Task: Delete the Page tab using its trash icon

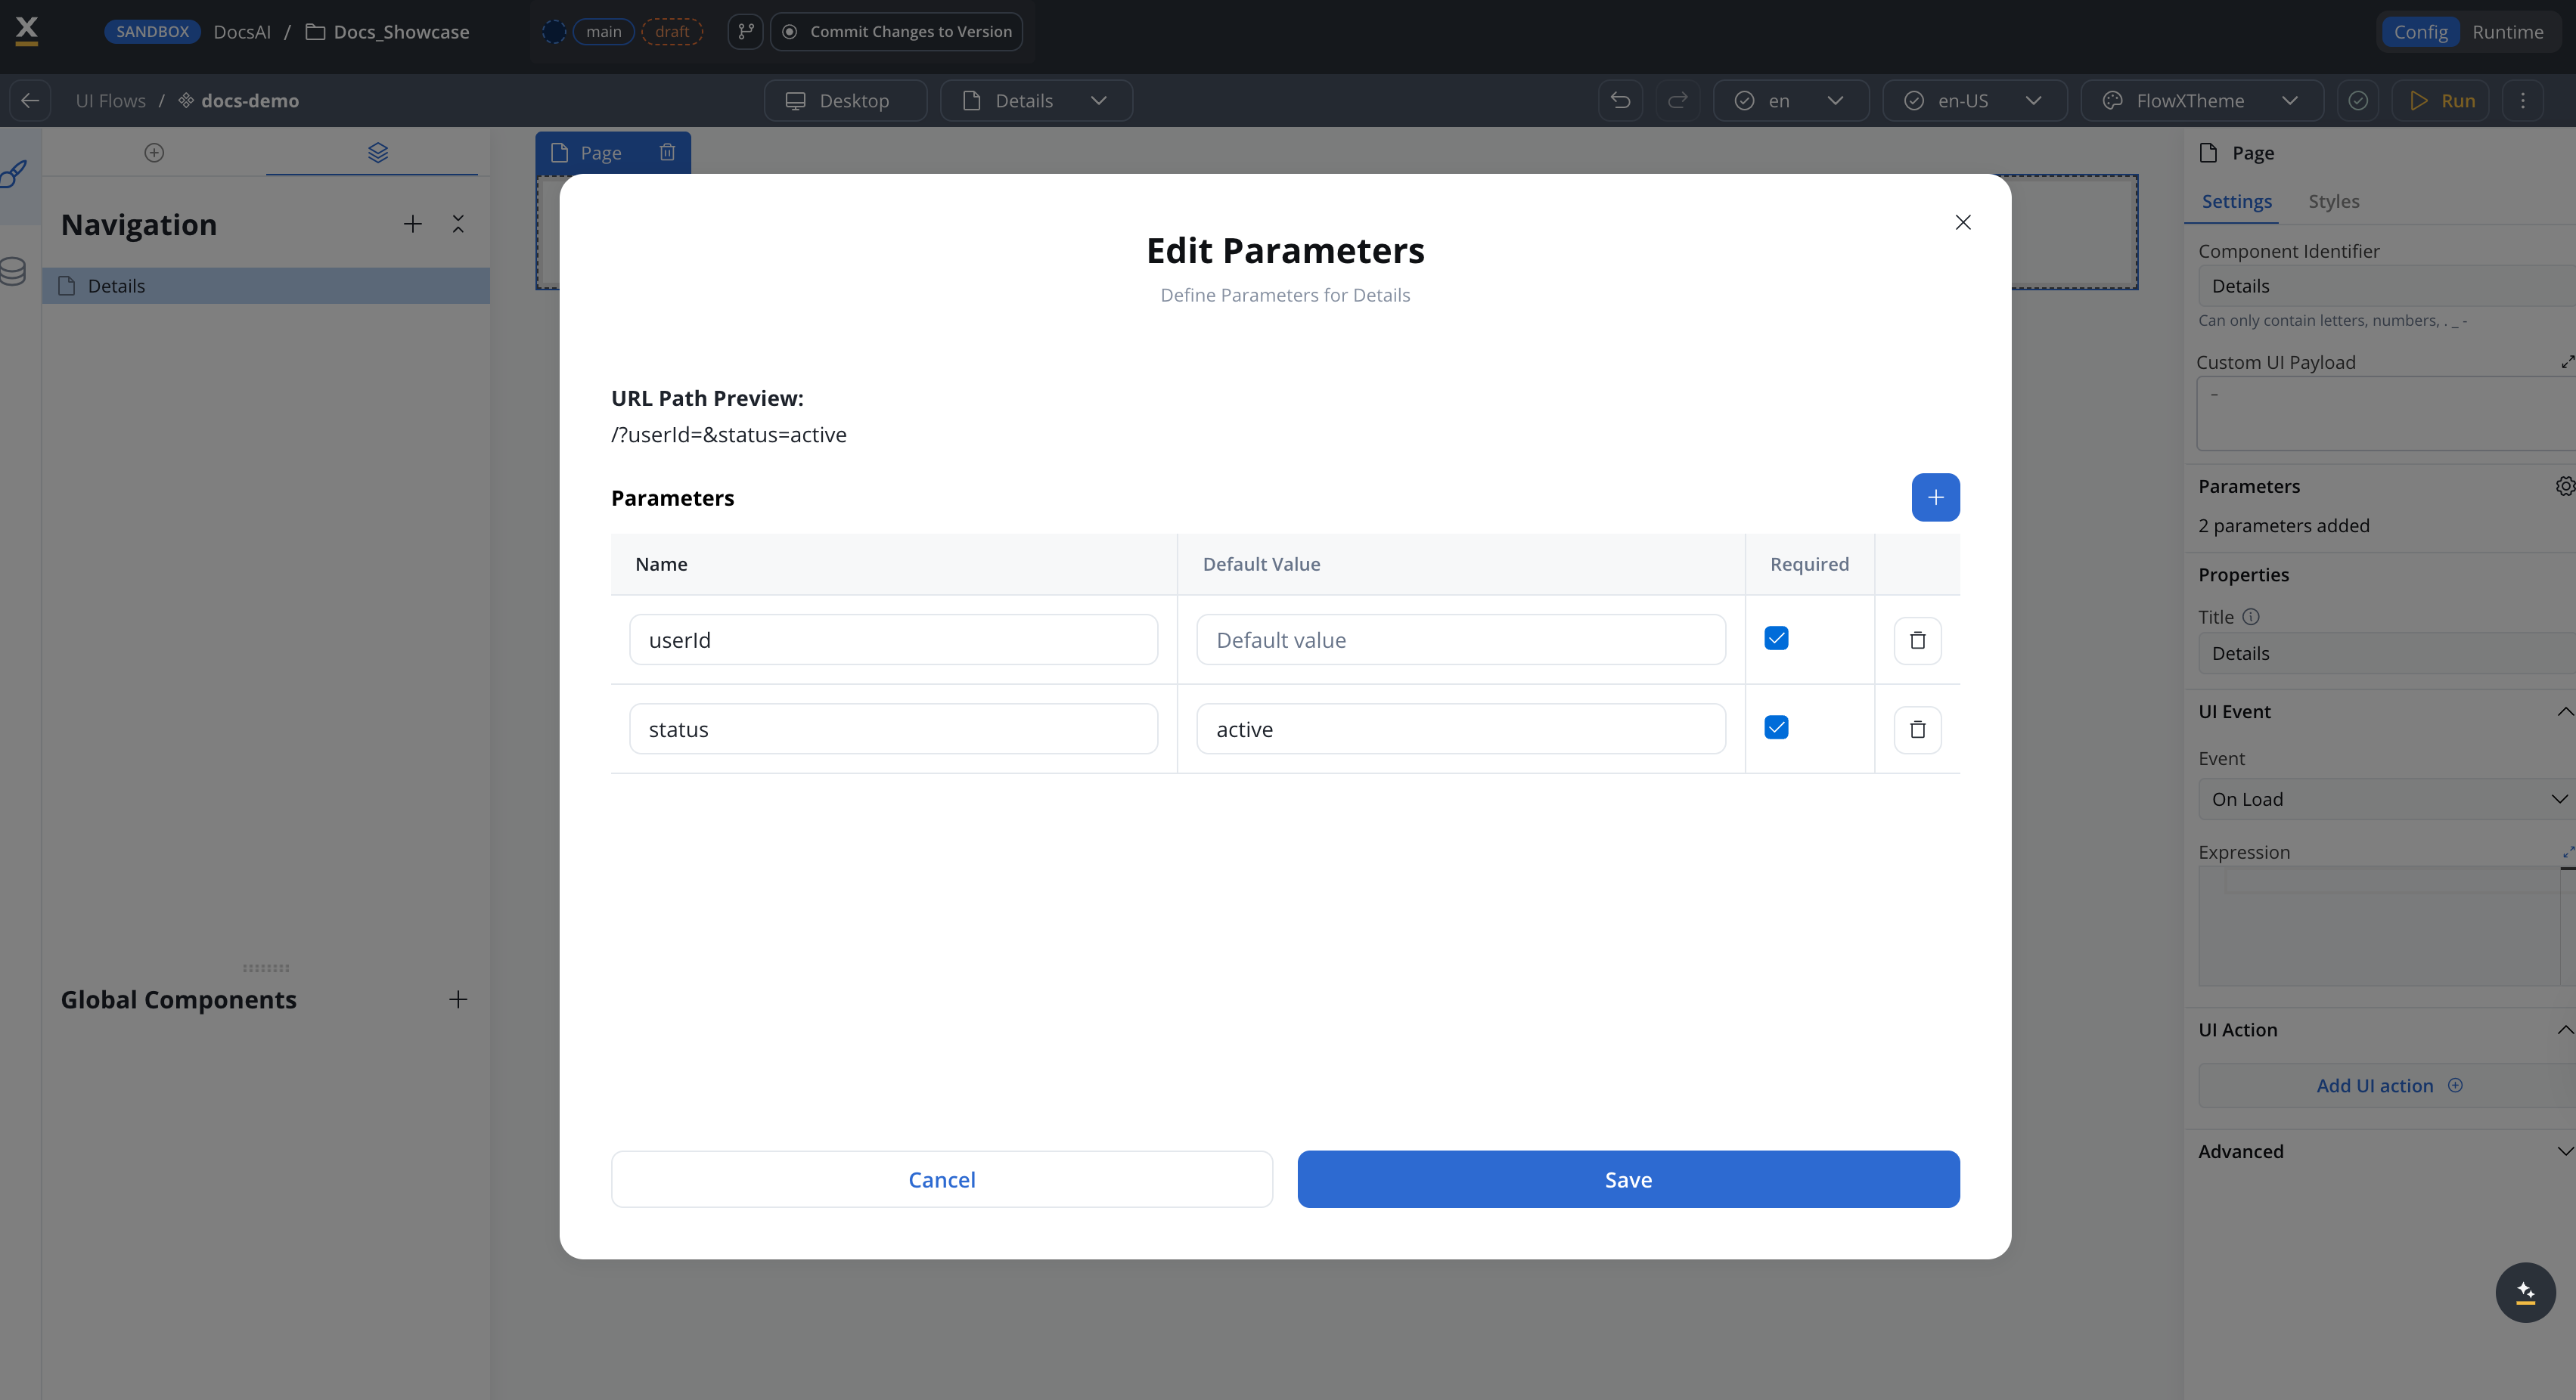Action: pos(667,152)
